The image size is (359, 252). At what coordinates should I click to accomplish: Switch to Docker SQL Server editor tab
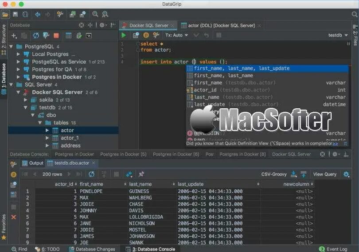click(x=148, y=25)
